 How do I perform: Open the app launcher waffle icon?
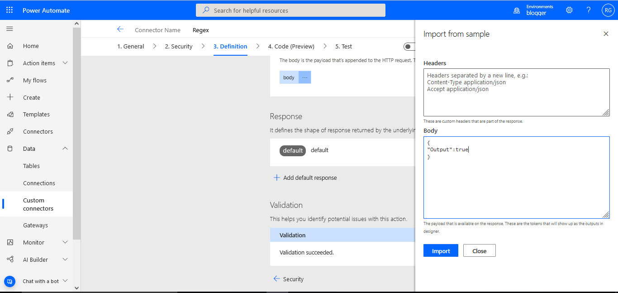pos(10,10)
